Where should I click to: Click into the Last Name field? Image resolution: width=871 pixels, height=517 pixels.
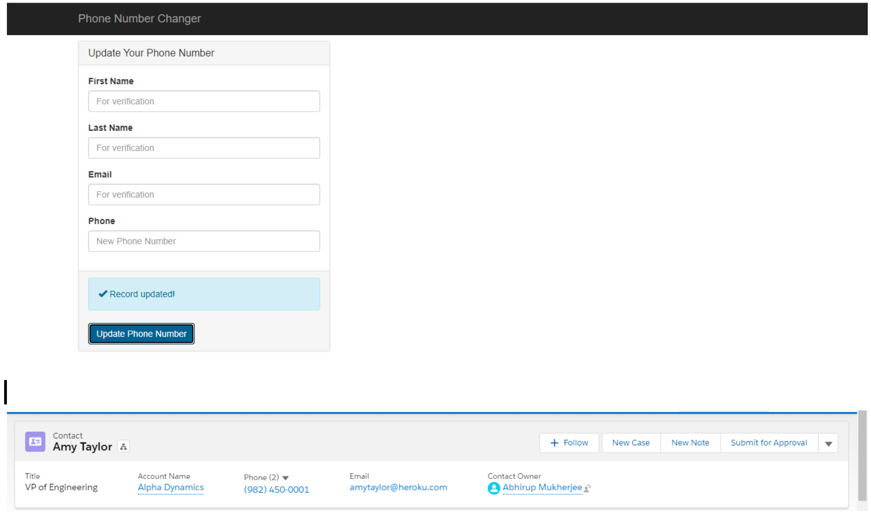[204, 148]
